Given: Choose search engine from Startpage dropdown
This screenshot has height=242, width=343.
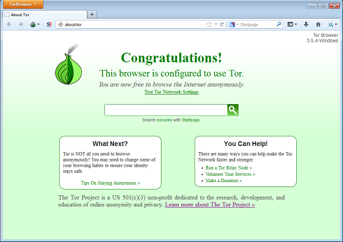Looking at the screenshot, I should [x=234, y=24].
